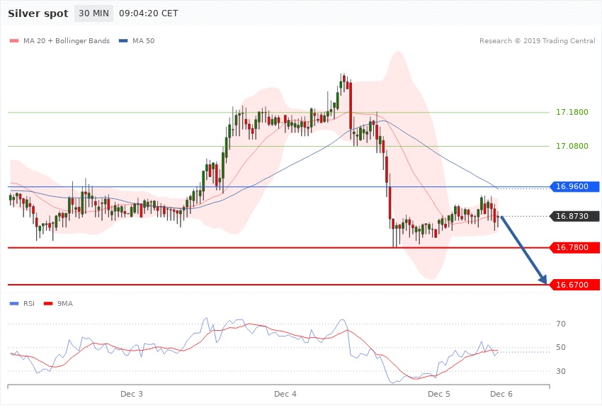Viewport: 602px width, 408px height.
Task: Click the 17.1800 resistance level label
Action: [x=572, y=113]
